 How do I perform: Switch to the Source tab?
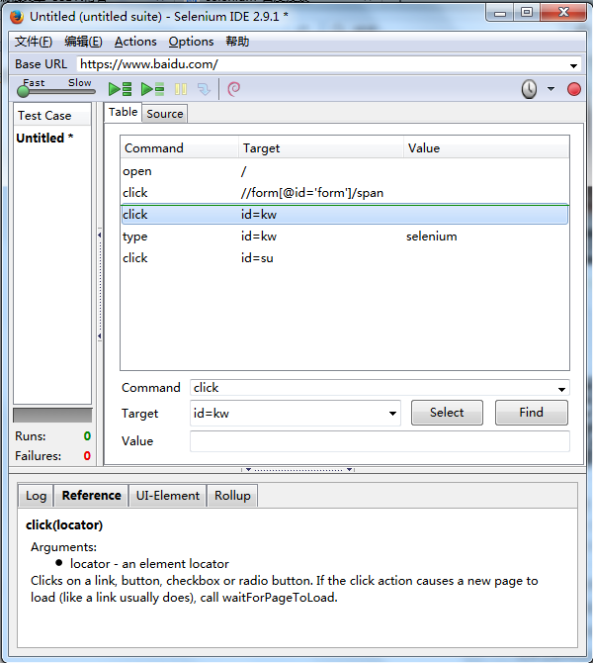pos(165,114)
